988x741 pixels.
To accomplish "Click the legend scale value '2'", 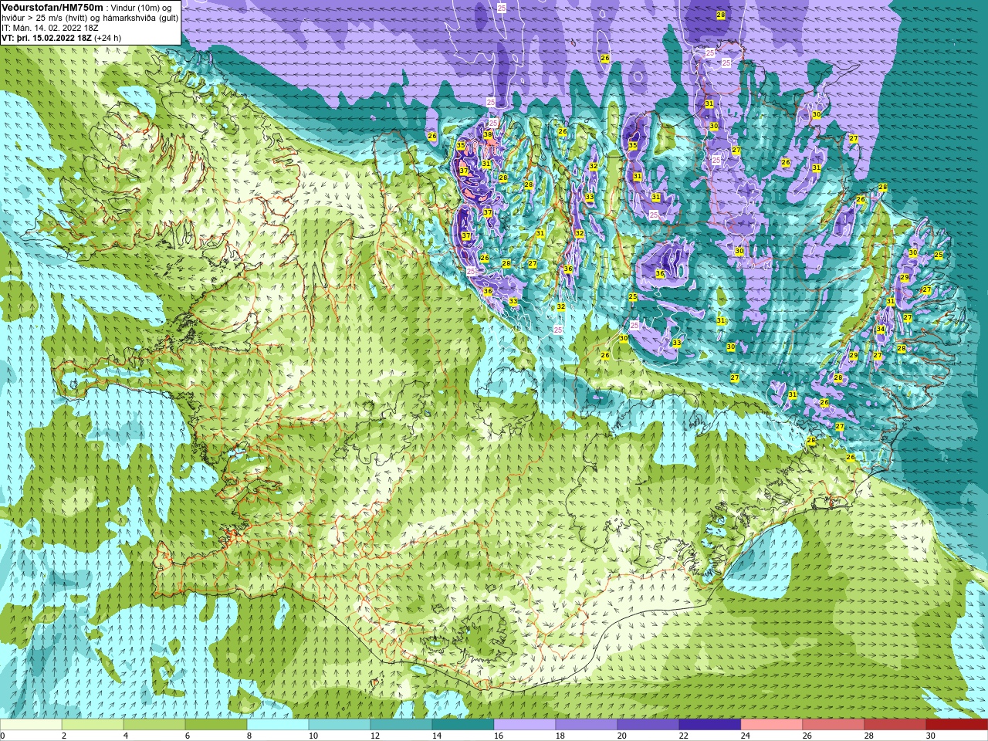I will (64, 736).
